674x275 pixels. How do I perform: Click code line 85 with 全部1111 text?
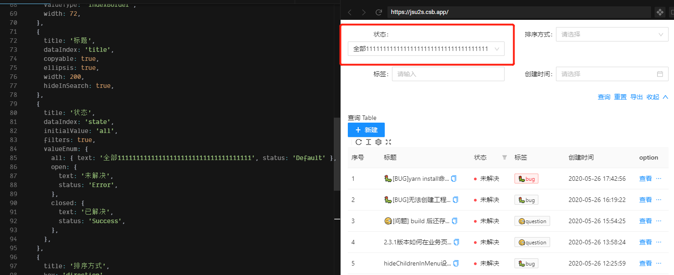click(x=194, y=158)
